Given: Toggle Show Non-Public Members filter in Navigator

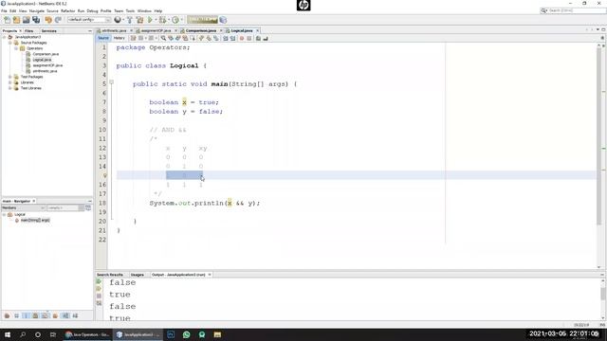Looking at the screenshot, I should pyautogui.click(x=36, y=315).
